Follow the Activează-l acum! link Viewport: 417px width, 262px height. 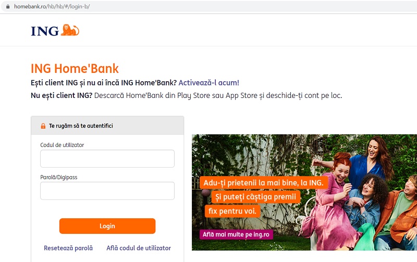(209, 83)
